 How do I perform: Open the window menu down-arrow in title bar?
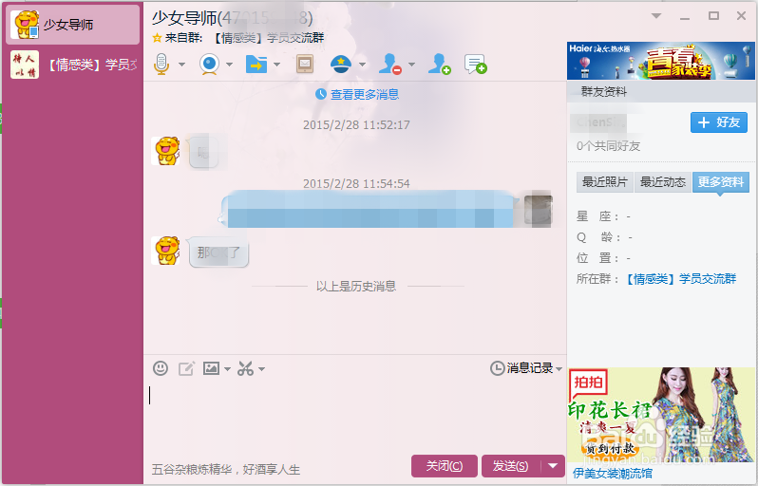[x=656, y=16]
